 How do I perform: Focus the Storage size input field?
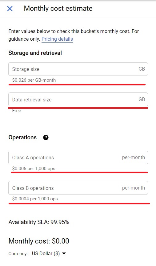coord(78,69)
